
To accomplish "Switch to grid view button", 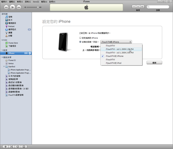I will (x=138, y=7).
